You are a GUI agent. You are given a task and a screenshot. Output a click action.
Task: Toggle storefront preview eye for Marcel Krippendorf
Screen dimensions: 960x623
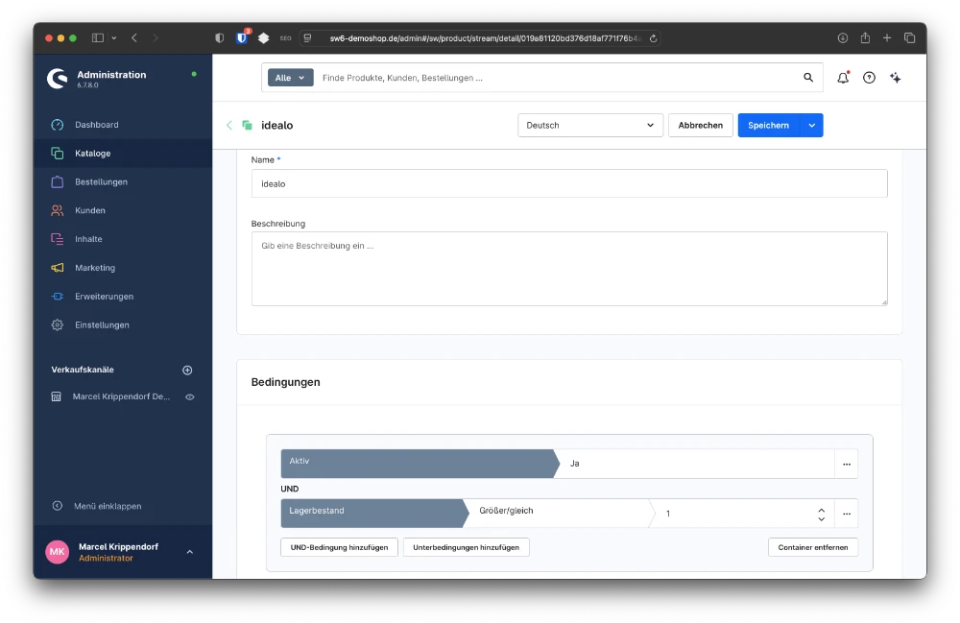click(190, 397)
